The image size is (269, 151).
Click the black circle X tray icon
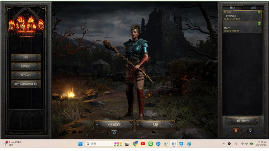pos(229,143)
